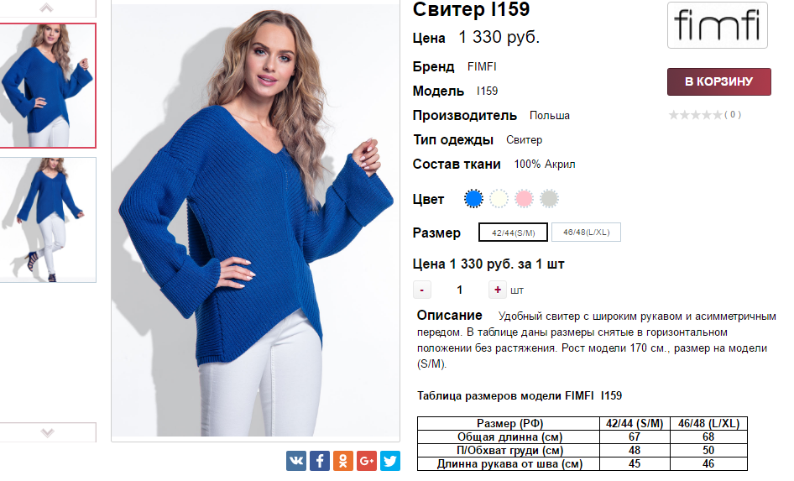Share the product on Twitter

click(x=390, y=461)
